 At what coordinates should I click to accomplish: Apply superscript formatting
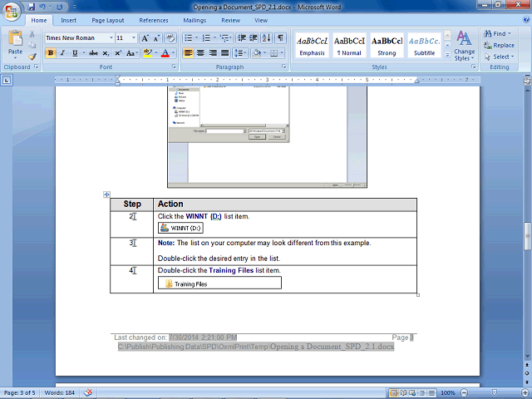click(x=118, y=53)
